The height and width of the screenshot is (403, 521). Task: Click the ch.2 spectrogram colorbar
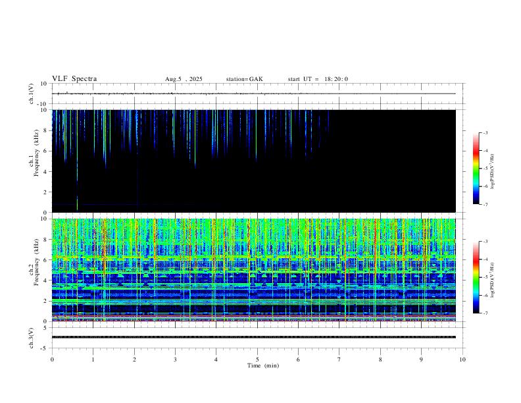coord(476,277)
